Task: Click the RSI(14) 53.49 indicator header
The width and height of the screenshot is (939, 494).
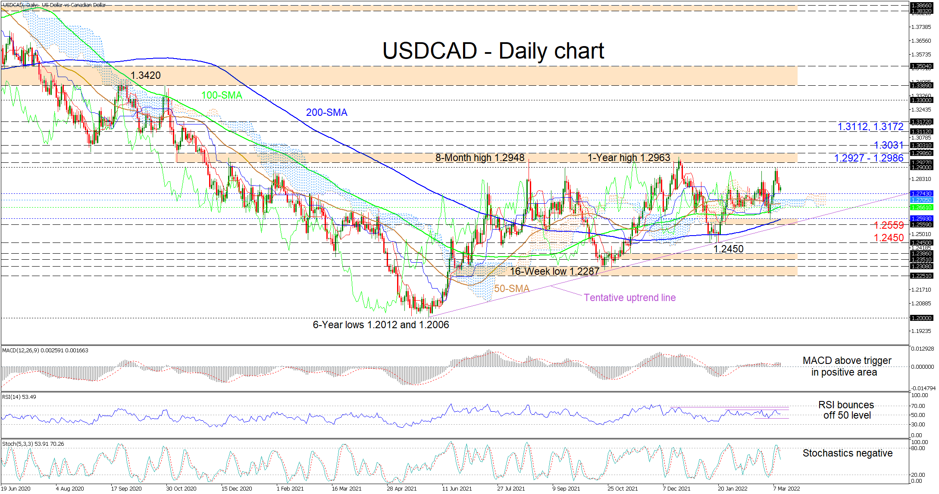Action: (x=19, y=397)
